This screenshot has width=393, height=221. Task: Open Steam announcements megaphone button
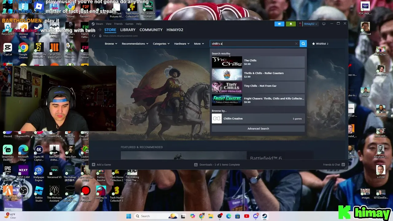coord(279,24)
